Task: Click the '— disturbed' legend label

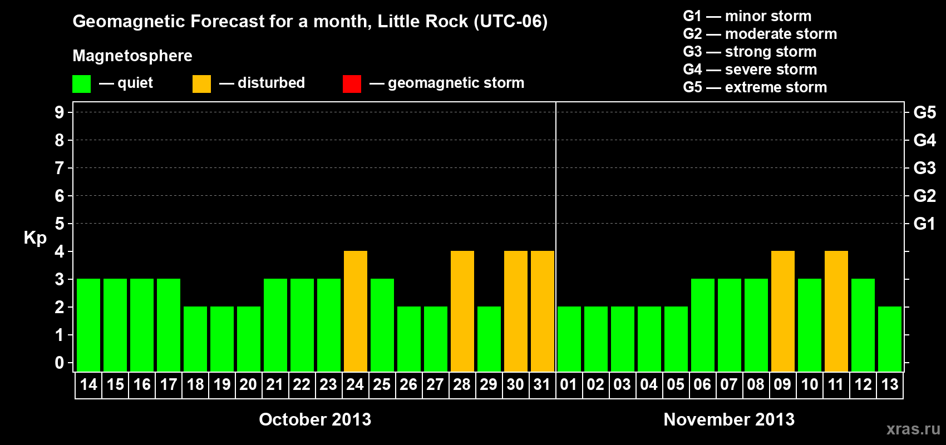Action: pyautogui.click(x=262, y=83)
